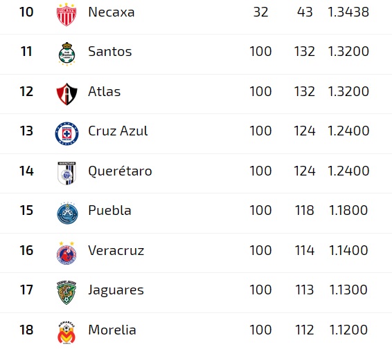Click the Puebla team name
Image resolution: width=392 pixels, height=349 pixels.
click(109, 210)
